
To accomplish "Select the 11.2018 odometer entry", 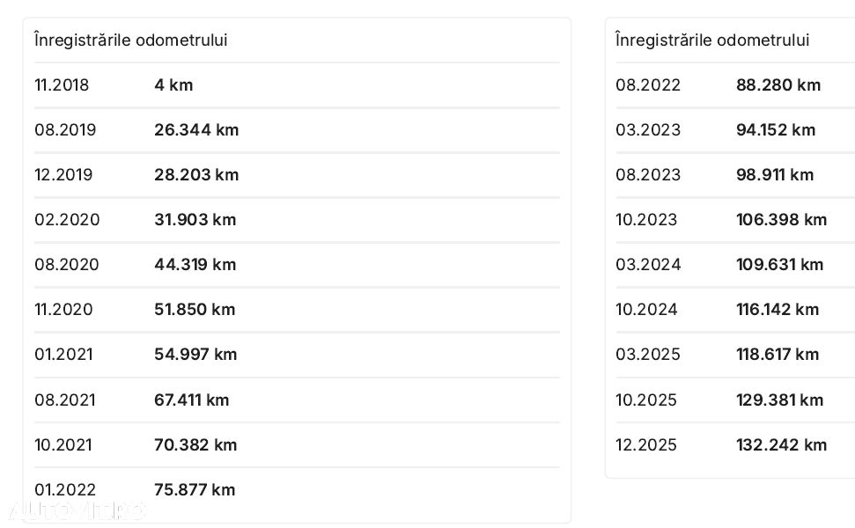I will (x=297, y=85).
